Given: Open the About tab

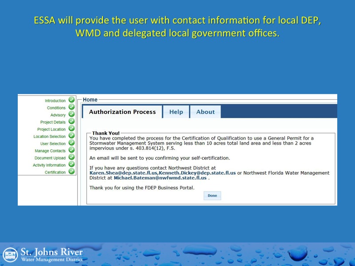Looking at the screenshot, I should pyautogui.click(x=205, y=112).
